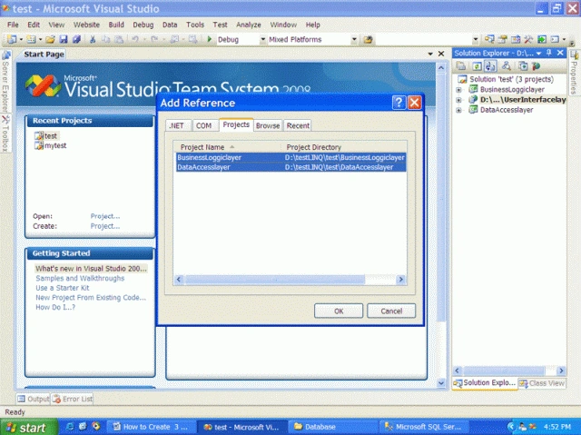Click Start Page vertical scroll down arrow
Image resolution: width=581 pixels, height=435 pixels.
click(441, 382)
